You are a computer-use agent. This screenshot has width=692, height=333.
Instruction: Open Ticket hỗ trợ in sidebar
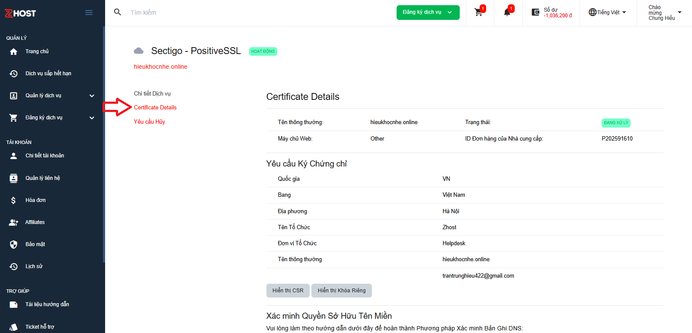[x=40, y=327]
